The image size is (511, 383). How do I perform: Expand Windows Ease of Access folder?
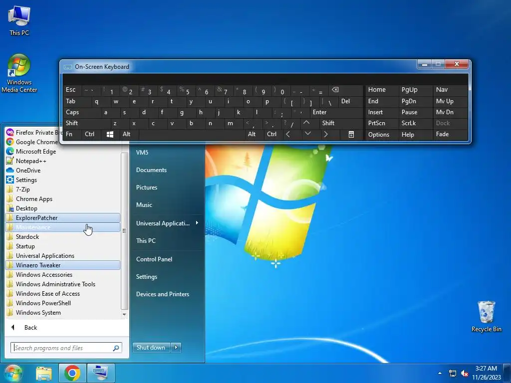[62, 293]
